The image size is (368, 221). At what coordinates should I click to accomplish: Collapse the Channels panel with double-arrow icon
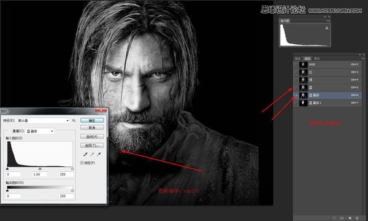tap(360, 55)
